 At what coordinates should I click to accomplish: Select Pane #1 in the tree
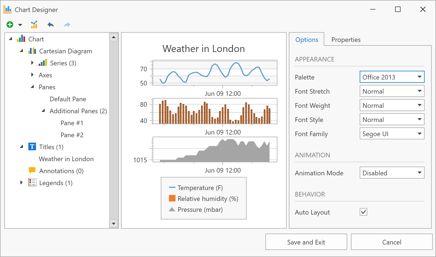pyautogui.click(x=72, y=123)
